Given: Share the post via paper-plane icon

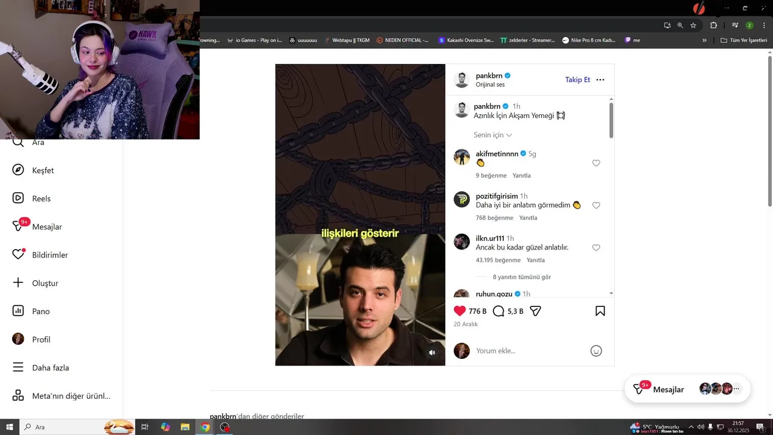Looking at the screenshot, I should (x=535, y=311).
